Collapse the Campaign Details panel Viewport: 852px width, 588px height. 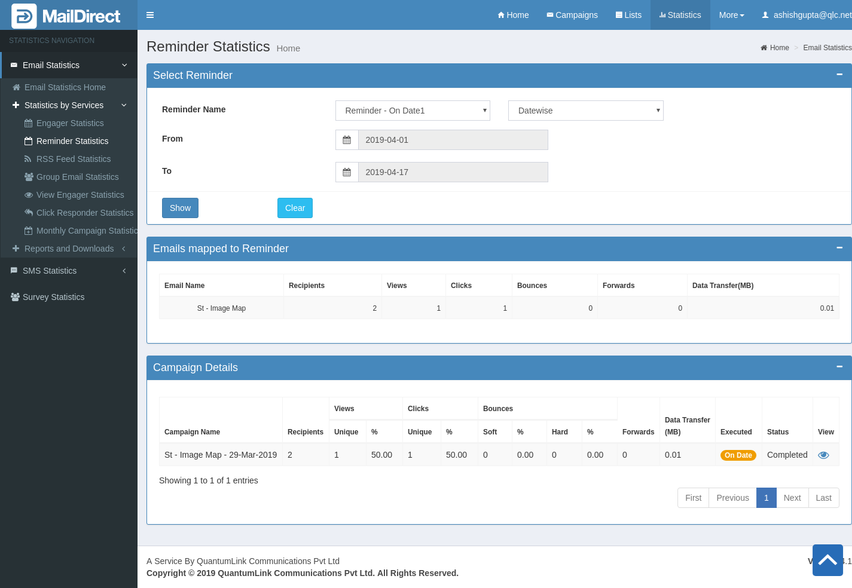coord(839,367)
